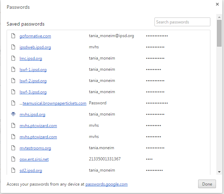Click the lswf-2.ipsd.org page icon
This screenshot has height=194, width=224.
tap(13, 81)
